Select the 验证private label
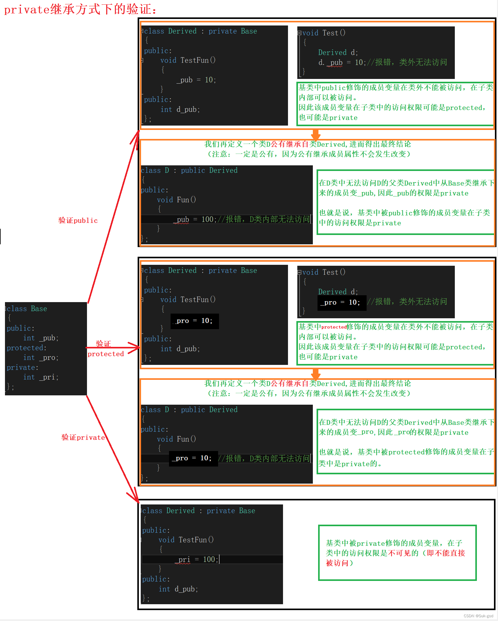498x621 pixels. 83,437
